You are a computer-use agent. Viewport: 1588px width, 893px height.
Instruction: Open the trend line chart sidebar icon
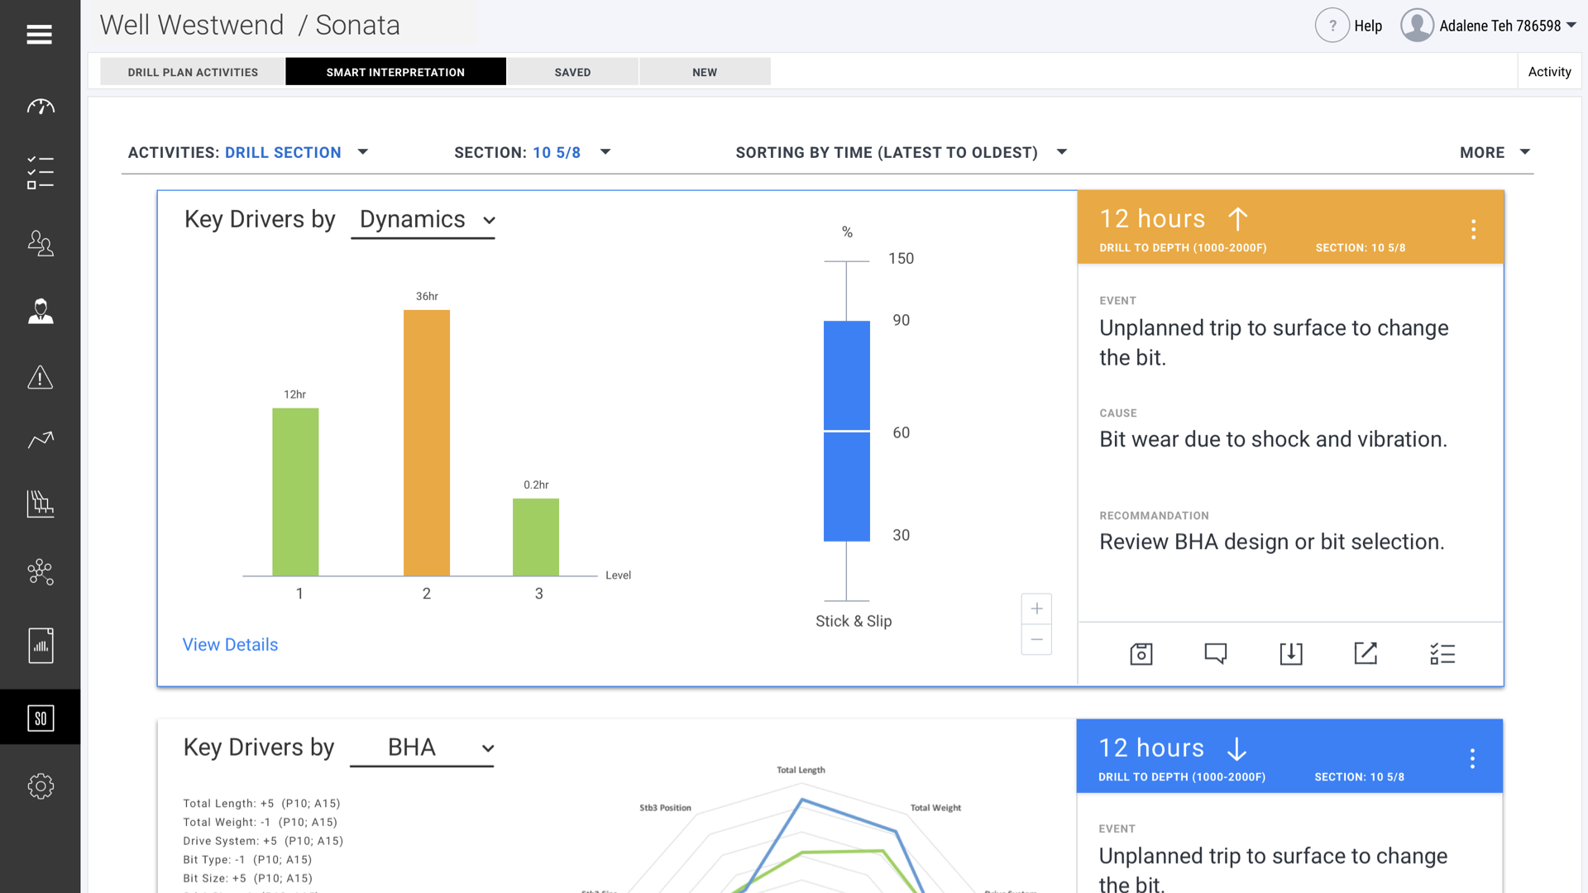(x=41, y=440)
